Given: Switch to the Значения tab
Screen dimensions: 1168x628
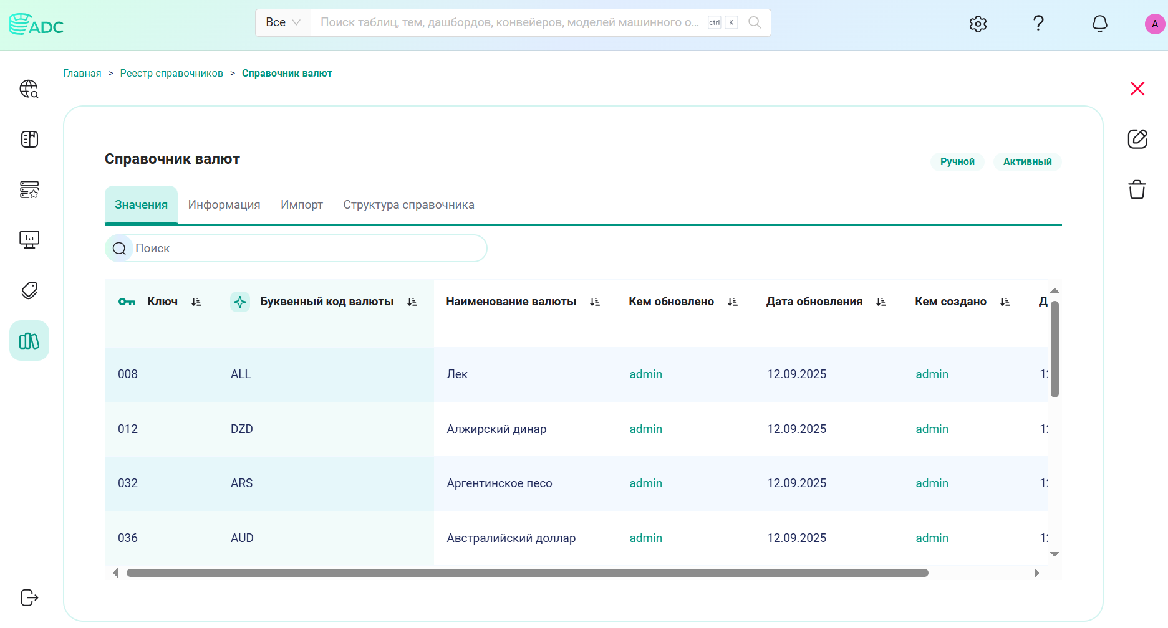Looking at the screenshot, I should [141, 205].
